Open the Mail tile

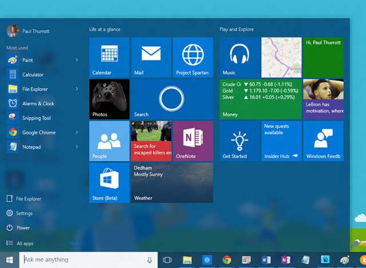[151, 57]
